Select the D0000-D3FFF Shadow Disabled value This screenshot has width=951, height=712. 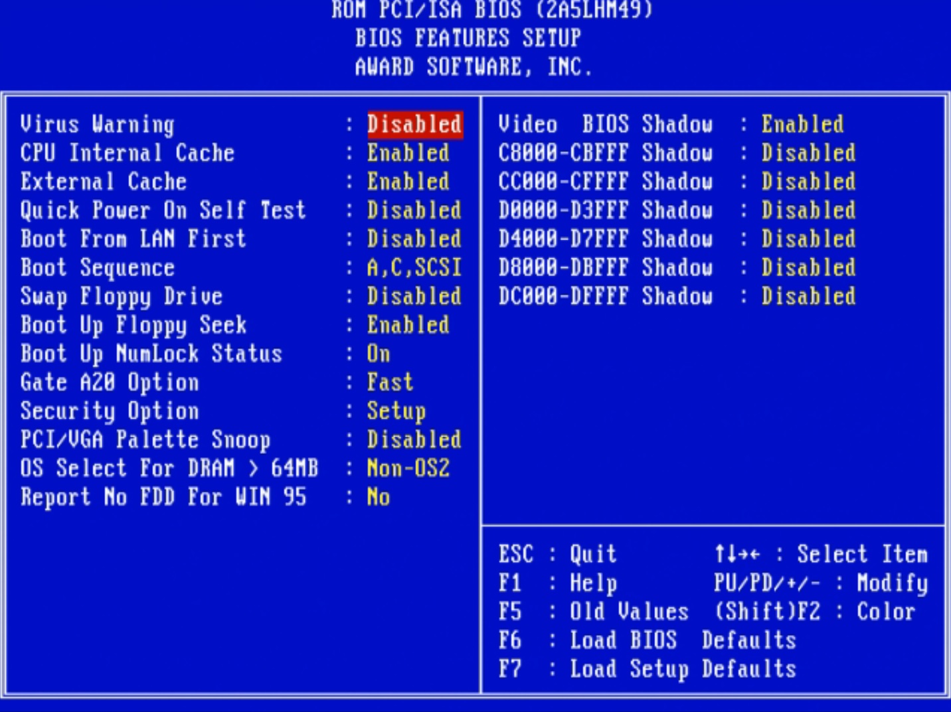[809, 210]
